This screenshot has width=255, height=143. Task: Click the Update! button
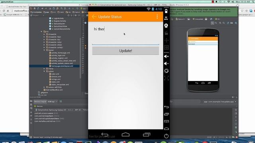pyautogui.click(x=126, y=51)
